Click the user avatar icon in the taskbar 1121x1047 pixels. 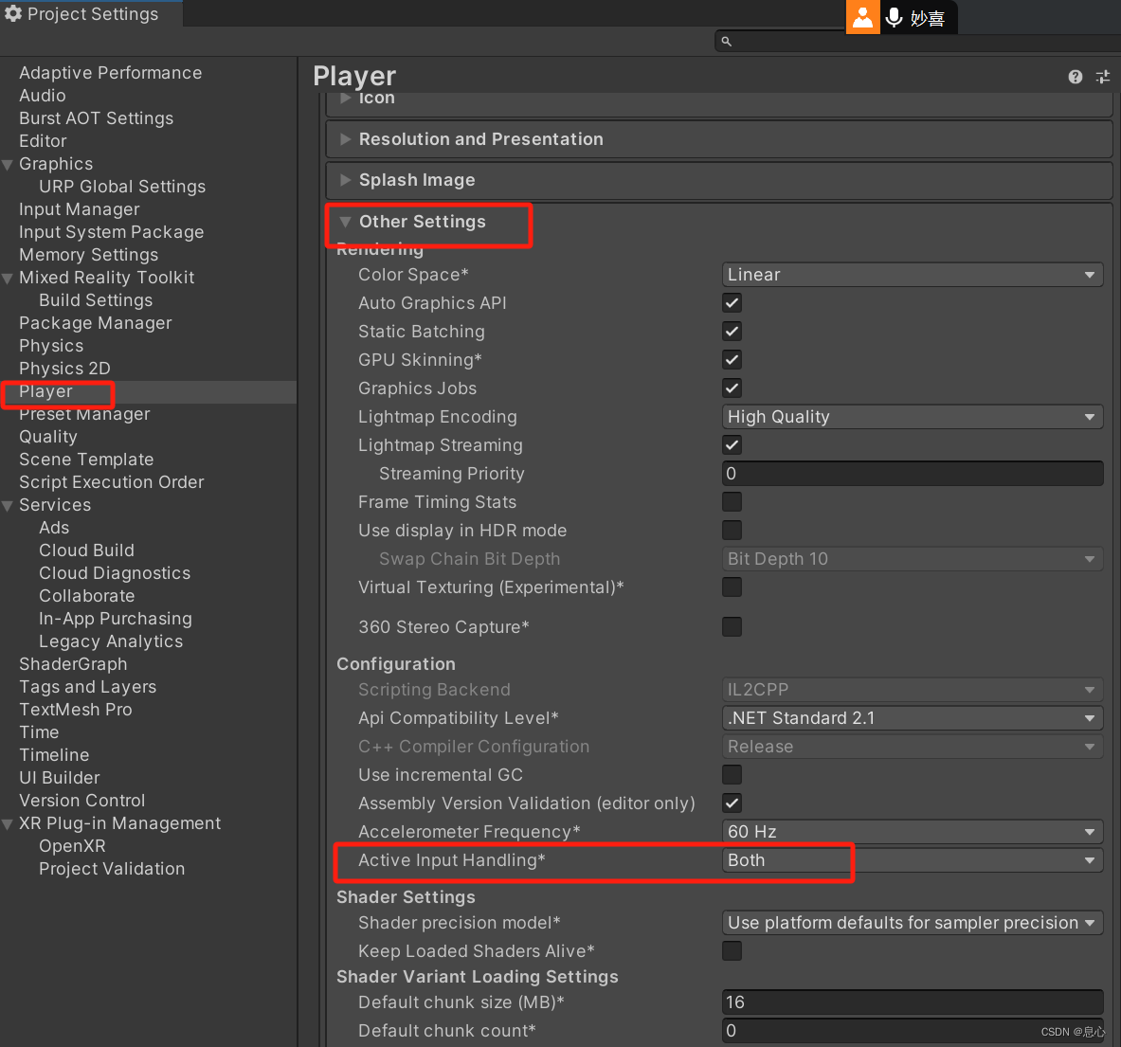[862, 17]
